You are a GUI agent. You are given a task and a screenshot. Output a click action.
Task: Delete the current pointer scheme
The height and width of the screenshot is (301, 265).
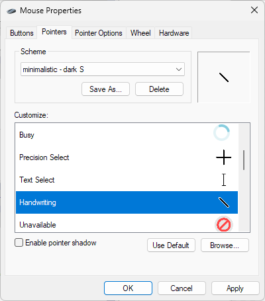click(159, 89)
